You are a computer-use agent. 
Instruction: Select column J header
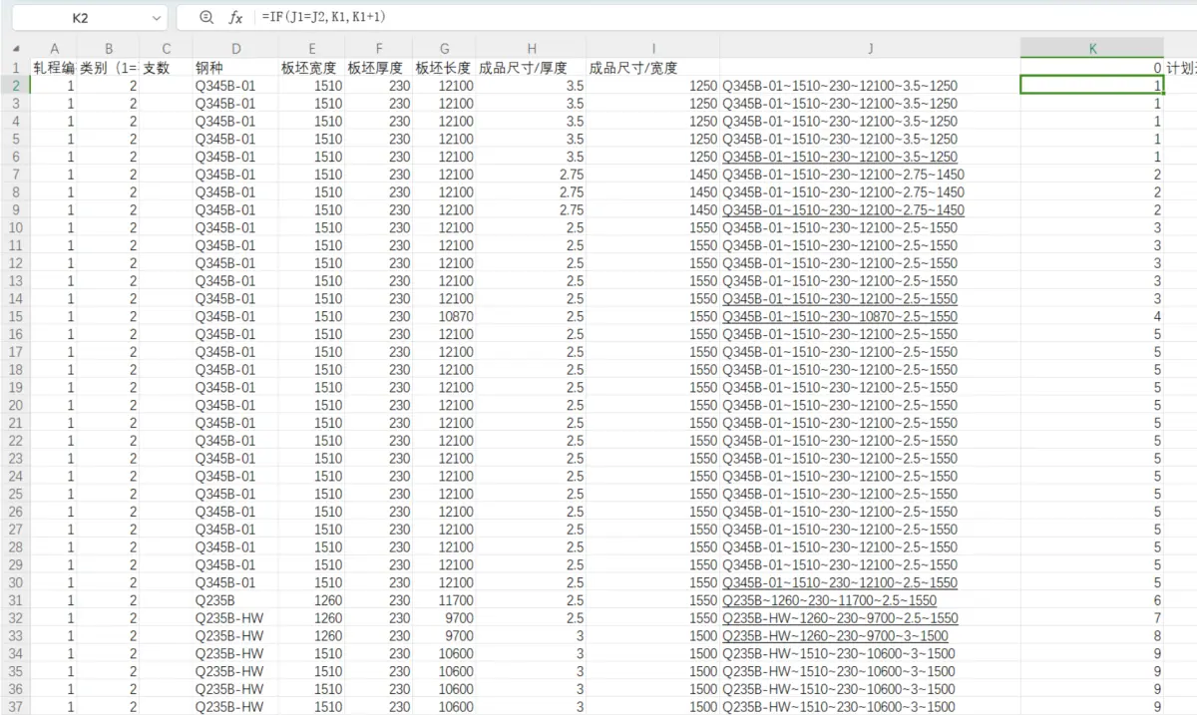870,48
